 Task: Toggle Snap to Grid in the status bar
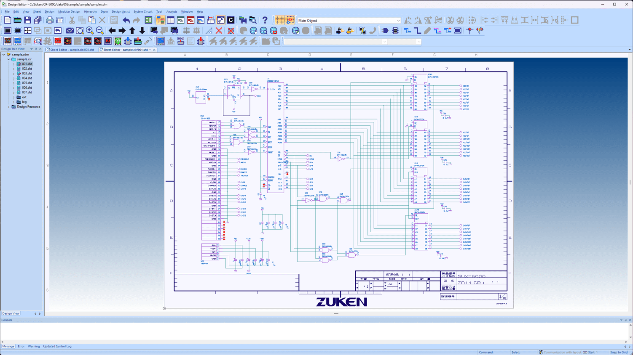(x=619, y=352)
